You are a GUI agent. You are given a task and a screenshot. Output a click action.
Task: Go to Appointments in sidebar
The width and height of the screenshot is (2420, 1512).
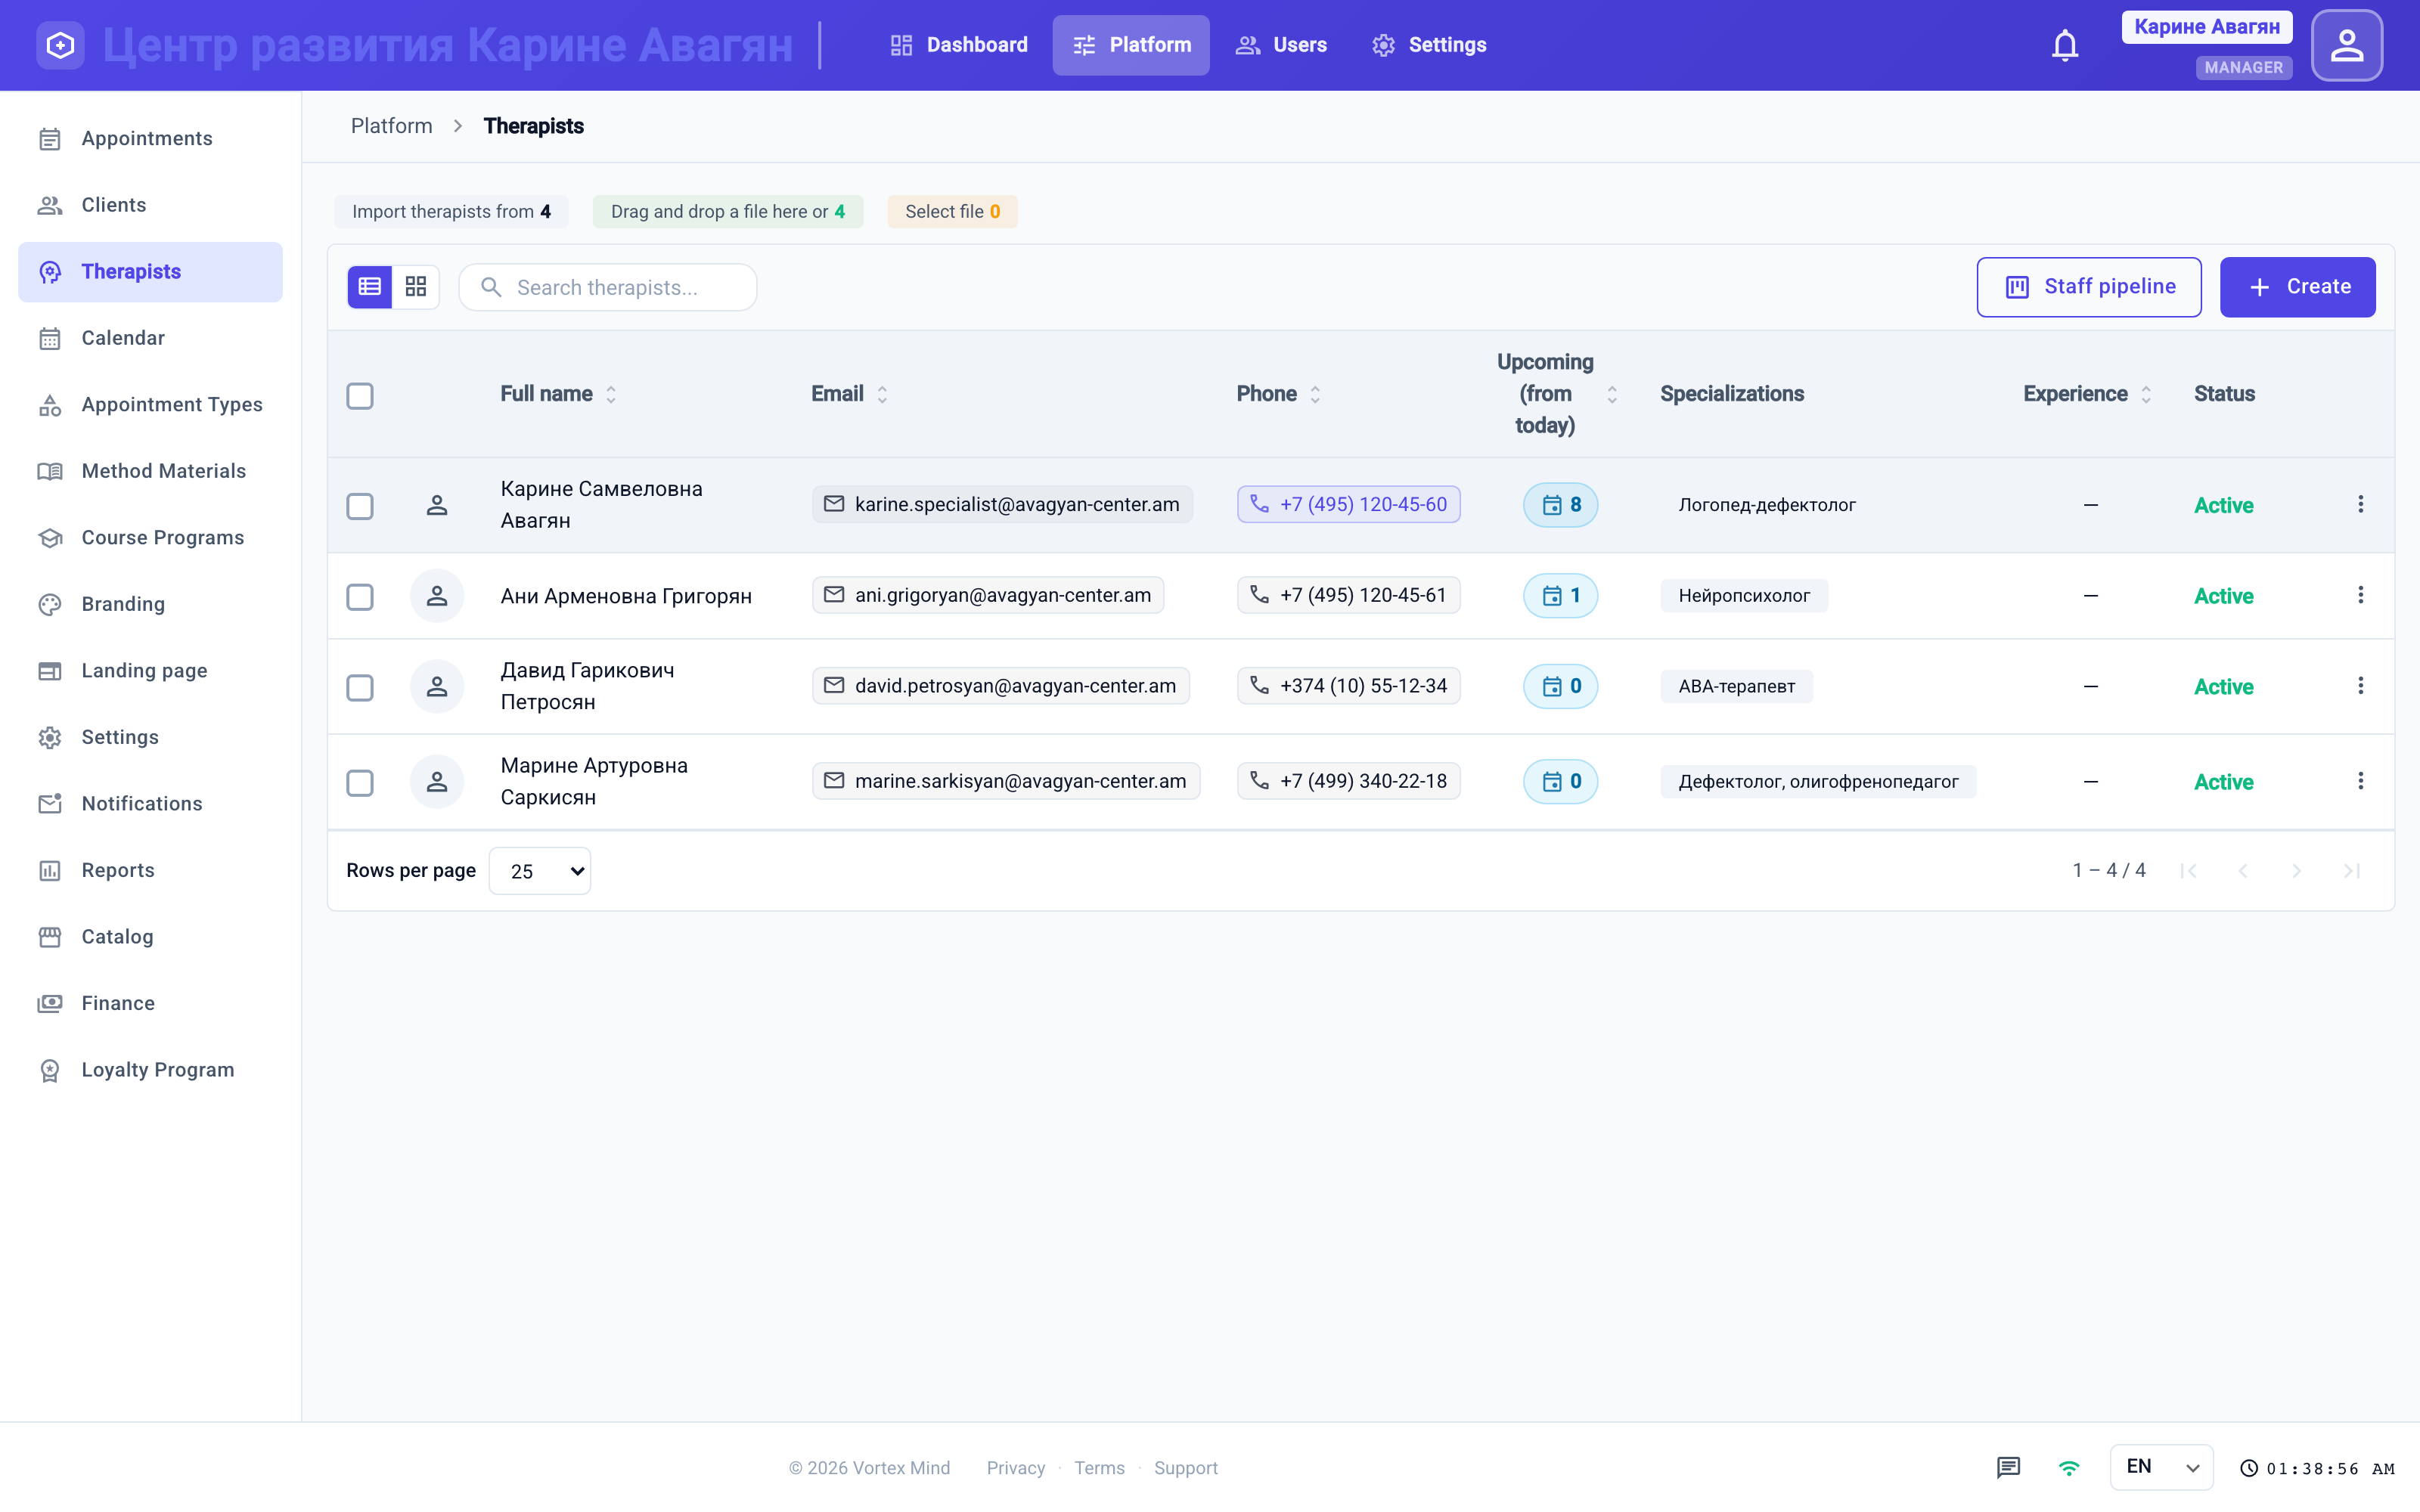(x=150, y=139)
